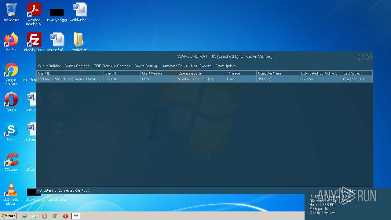Open Mass Execute menu
The height and width of the screenshot is (220, 391).
tap(201, 66)
